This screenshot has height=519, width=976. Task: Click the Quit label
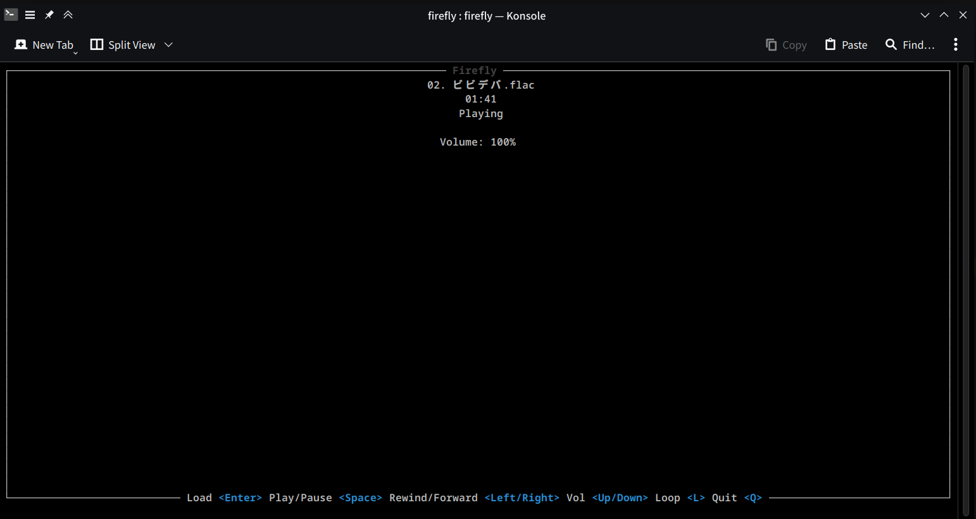[x=725, y=498]
